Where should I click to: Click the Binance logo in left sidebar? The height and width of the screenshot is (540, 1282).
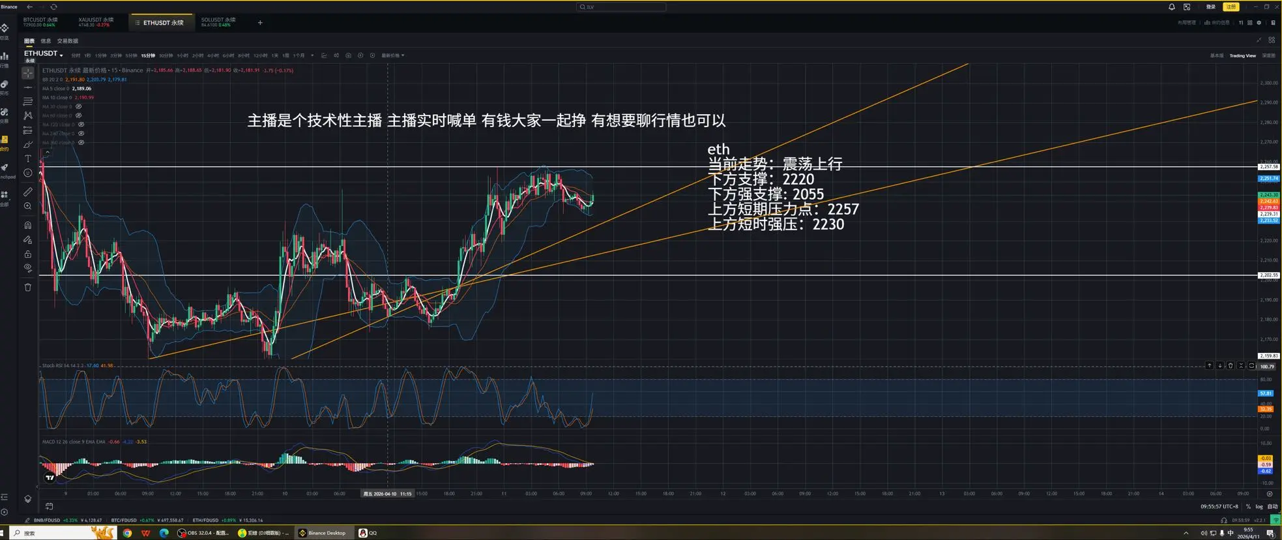click(x=5, y=28)
